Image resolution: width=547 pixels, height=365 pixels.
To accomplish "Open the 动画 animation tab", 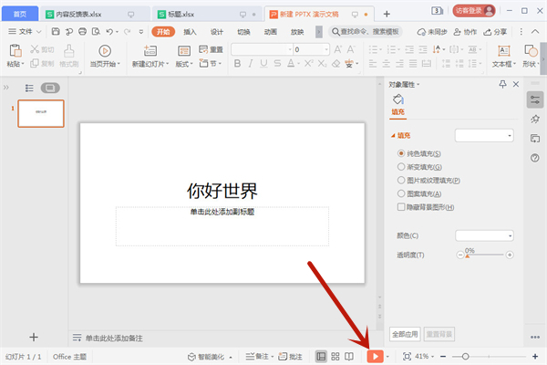I will (x=271, y=31).
